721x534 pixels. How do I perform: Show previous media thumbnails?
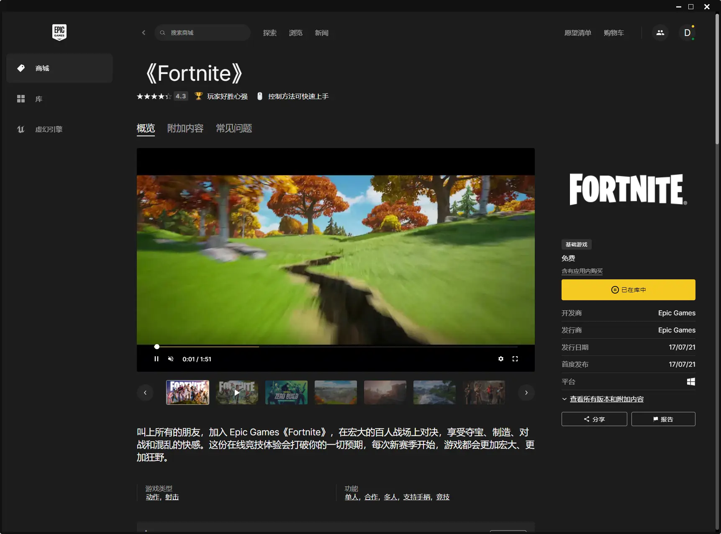coord(145,393)
